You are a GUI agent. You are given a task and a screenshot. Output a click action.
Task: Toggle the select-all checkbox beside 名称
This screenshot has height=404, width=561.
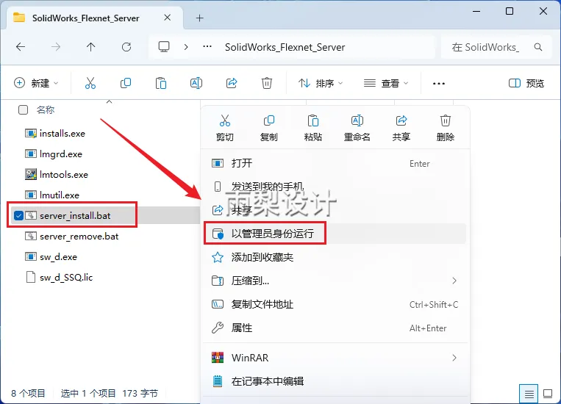coord(23,109)
